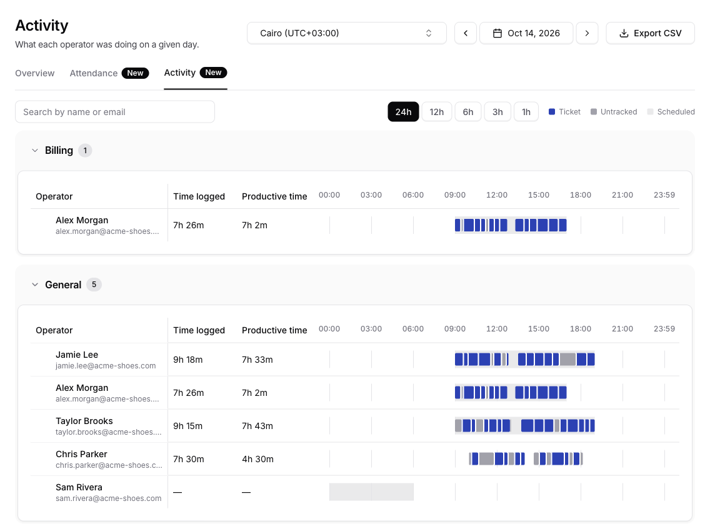Click jamie.lee@acme-shoes.com email
Image resolution: width=725 pixels, height=526 pixels.
coord(106,366)
